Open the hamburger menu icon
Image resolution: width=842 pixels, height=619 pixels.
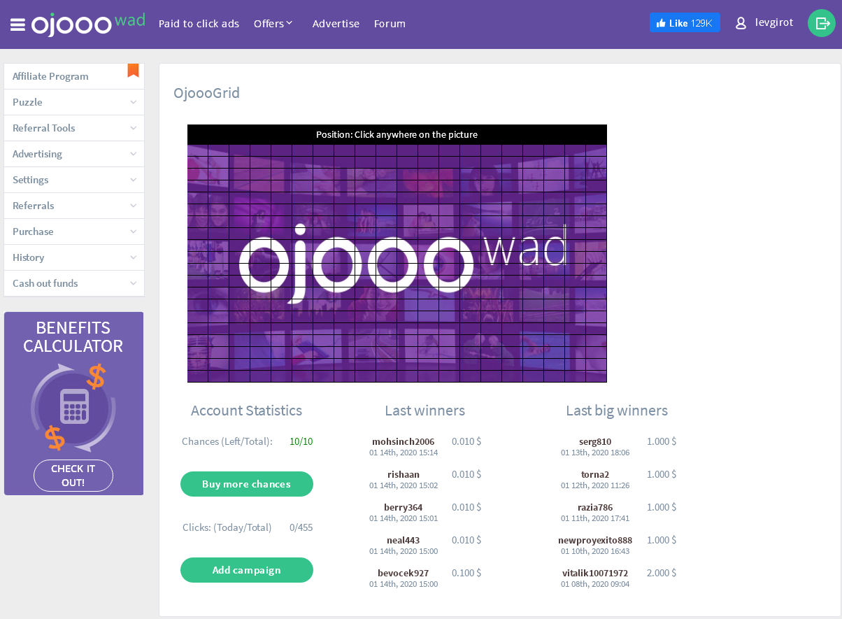coord(18,25)
